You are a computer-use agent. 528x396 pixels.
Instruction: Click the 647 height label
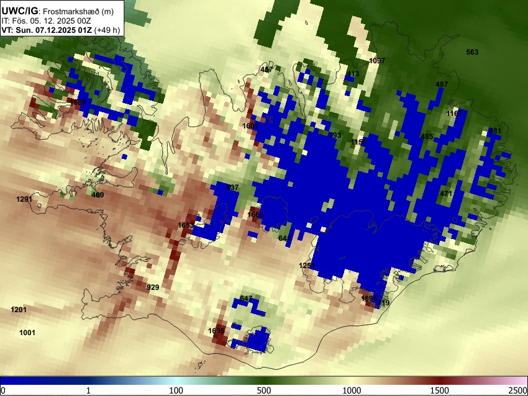tap(246, 299)
